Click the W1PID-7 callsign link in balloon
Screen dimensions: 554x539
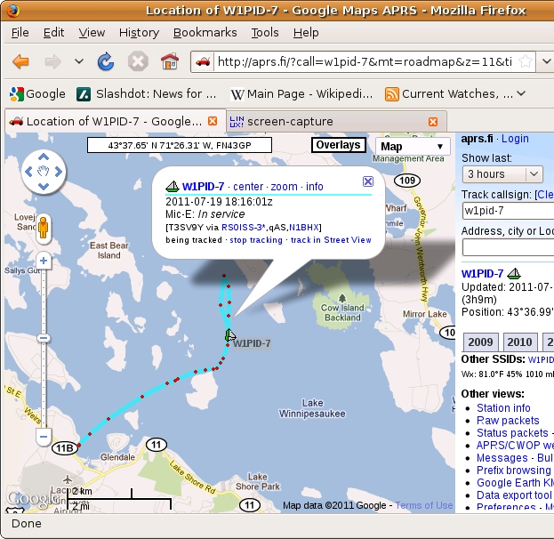pos(203,186)
